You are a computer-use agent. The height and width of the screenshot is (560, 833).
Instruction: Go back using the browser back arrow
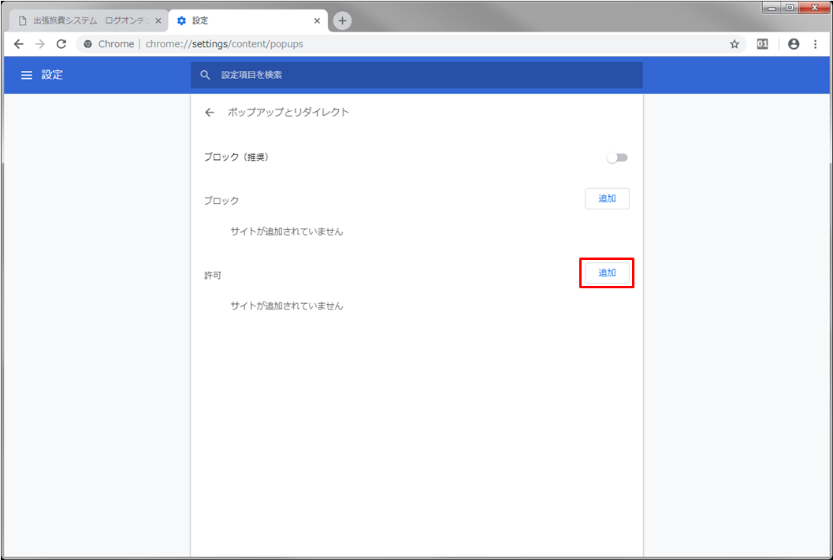pos(19,44)
